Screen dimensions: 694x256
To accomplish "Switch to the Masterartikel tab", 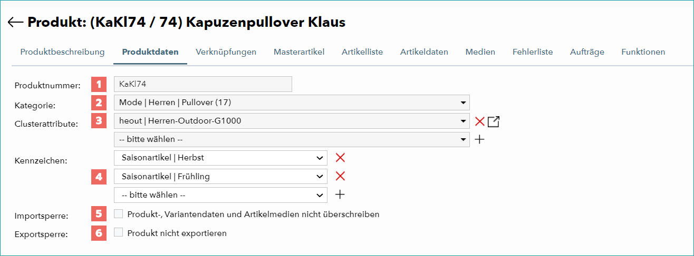I will tap(299, 52).
